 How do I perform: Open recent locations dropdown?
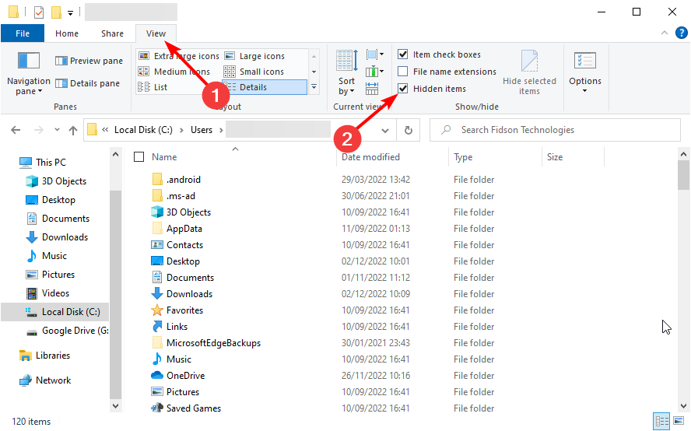tap(57, 130)
